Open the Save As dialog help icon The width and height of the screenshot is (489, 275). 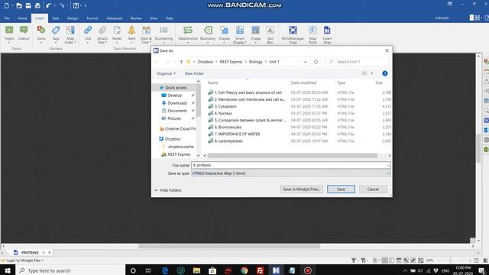385,73
